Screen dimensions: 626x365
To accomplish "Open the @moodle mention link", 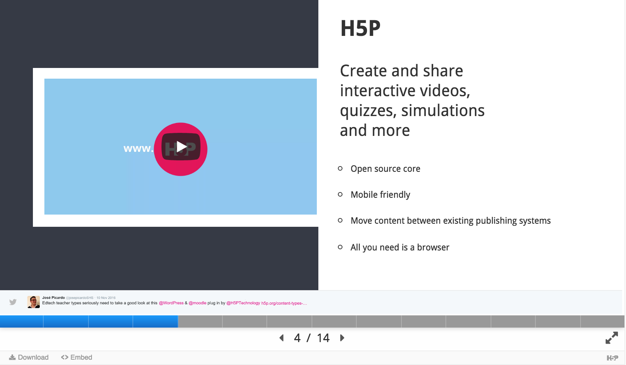I will click(x=197, y=303).
